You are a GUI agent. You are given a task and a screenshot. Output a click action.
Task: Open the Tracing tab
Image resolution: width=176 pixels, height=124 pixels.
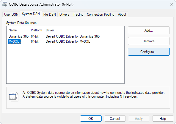click(x=78, y=15)
